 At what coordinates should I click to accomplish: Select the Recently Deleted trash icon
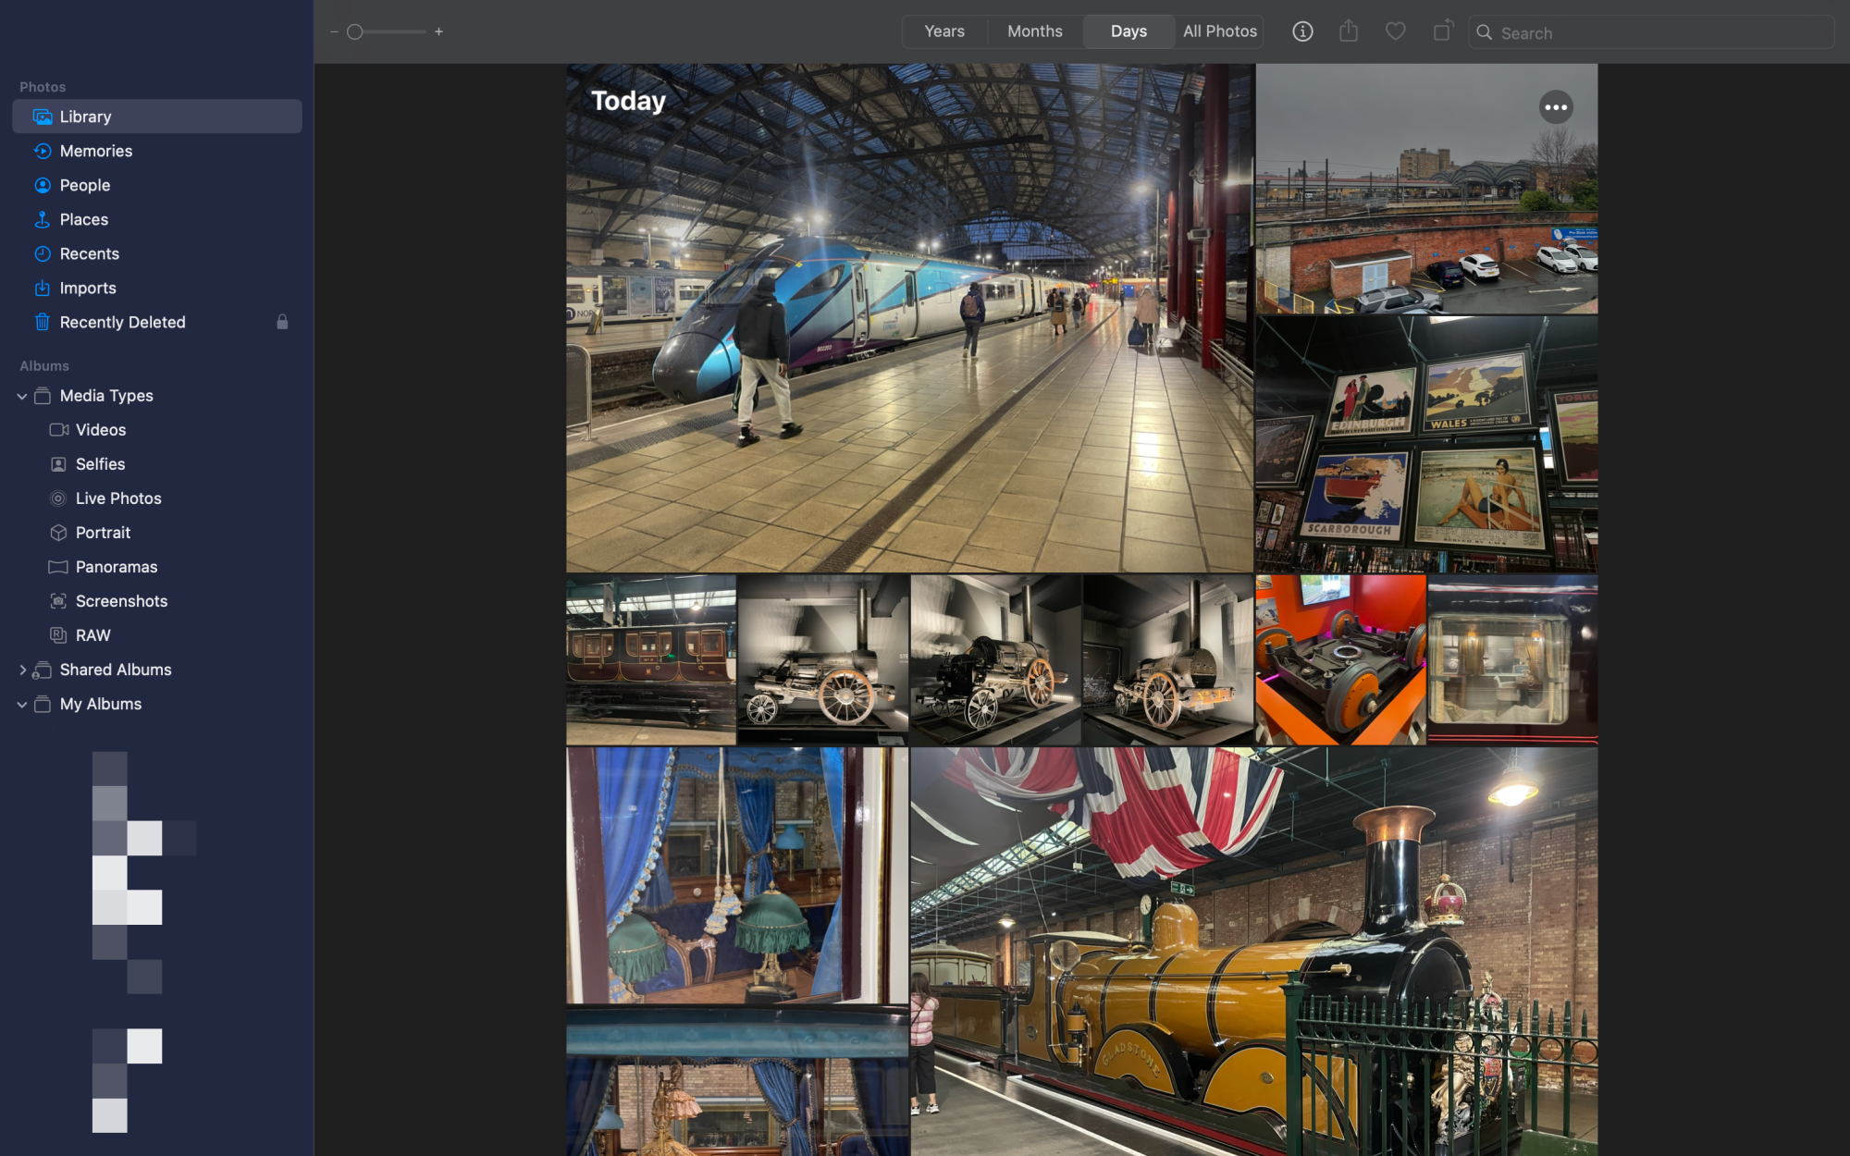[43, 322]
